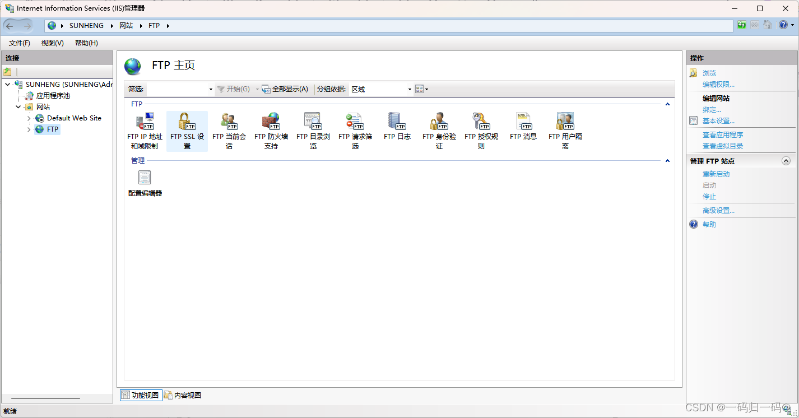Open FTP IP address and domain restrictions
The height and width of the screenshot is (418, 799).
[145, 131]
